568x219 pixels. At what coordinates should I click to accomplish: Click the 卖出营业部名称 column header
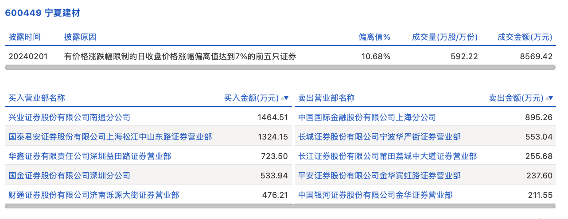click(327, 98)
